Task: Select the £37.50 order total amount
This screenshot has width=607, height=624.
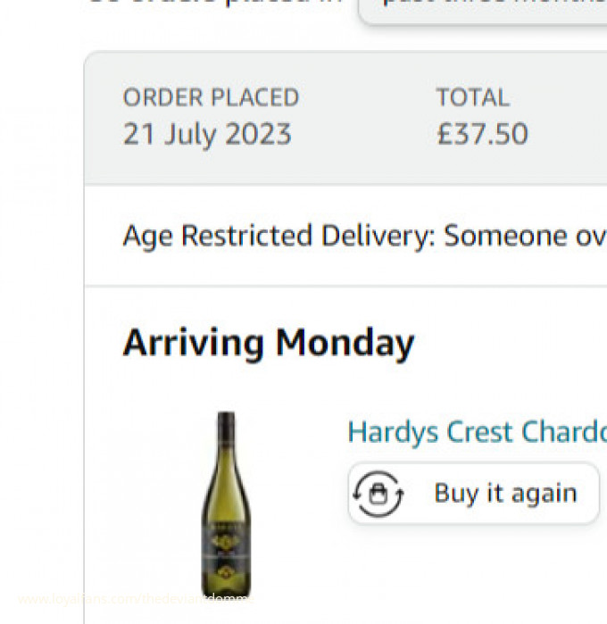Action: (x=482, y=135)
